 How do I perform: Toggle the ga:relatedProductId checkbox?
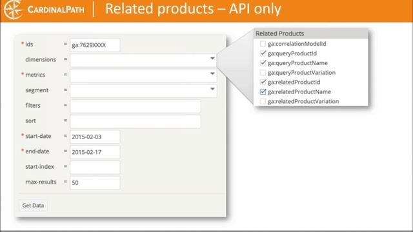pos(263,82)
